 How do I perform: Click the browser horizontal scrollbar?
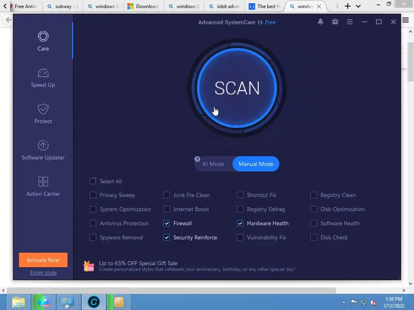click(x=171, y=291)
